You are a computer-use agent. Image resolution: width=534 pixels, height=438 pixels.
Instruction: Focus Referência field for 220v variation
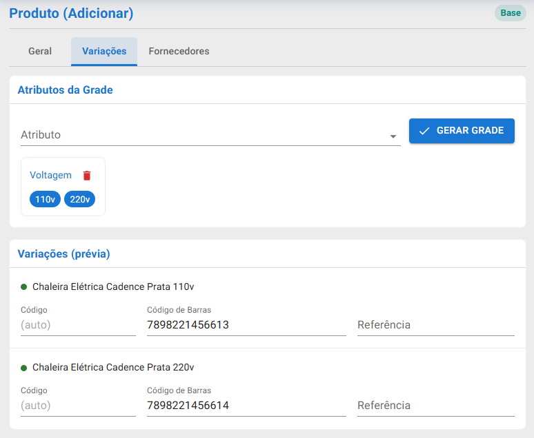coord(436,406)
